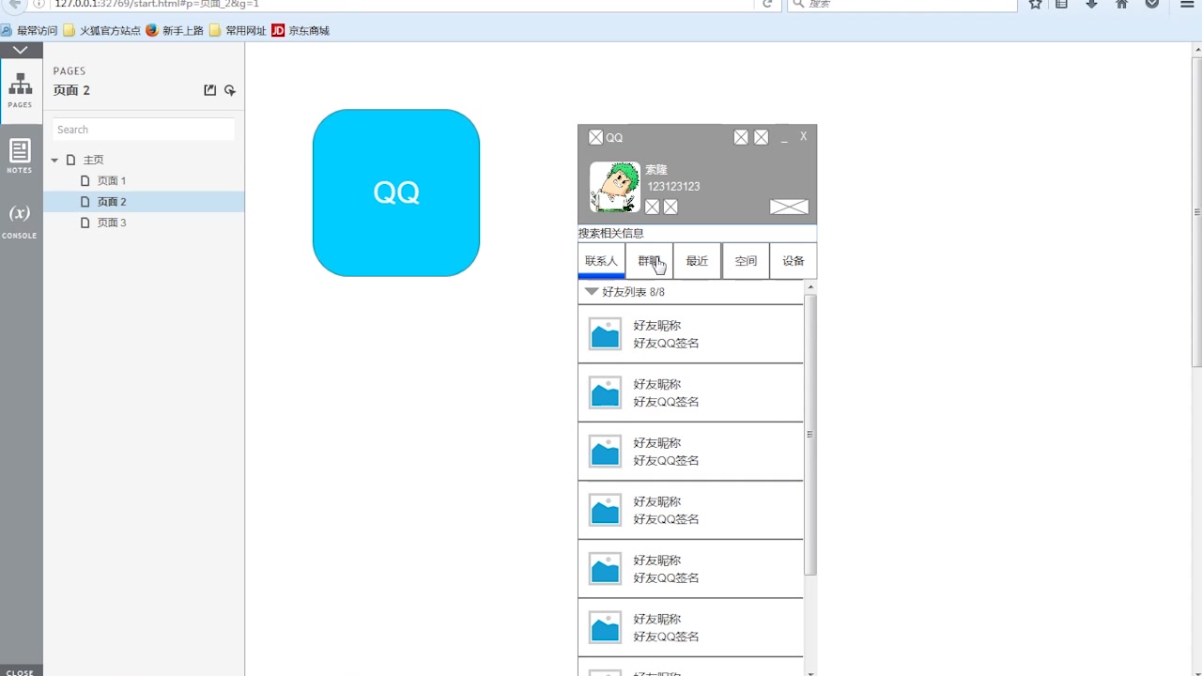
Task: Click the friend list scroll down arrow
Action: (x=810, y=672)
